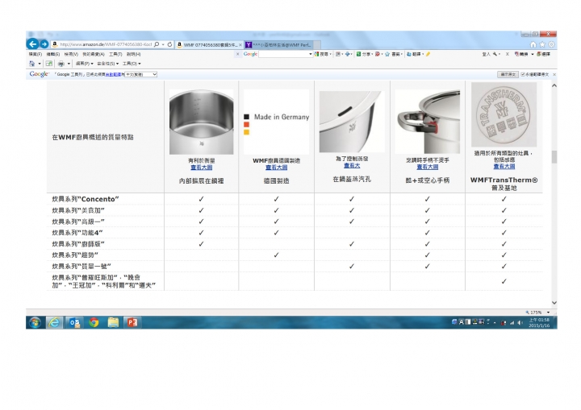Open 查看大圖 link under the pot interior
The image size is (581, 410).
click(202, 168)
